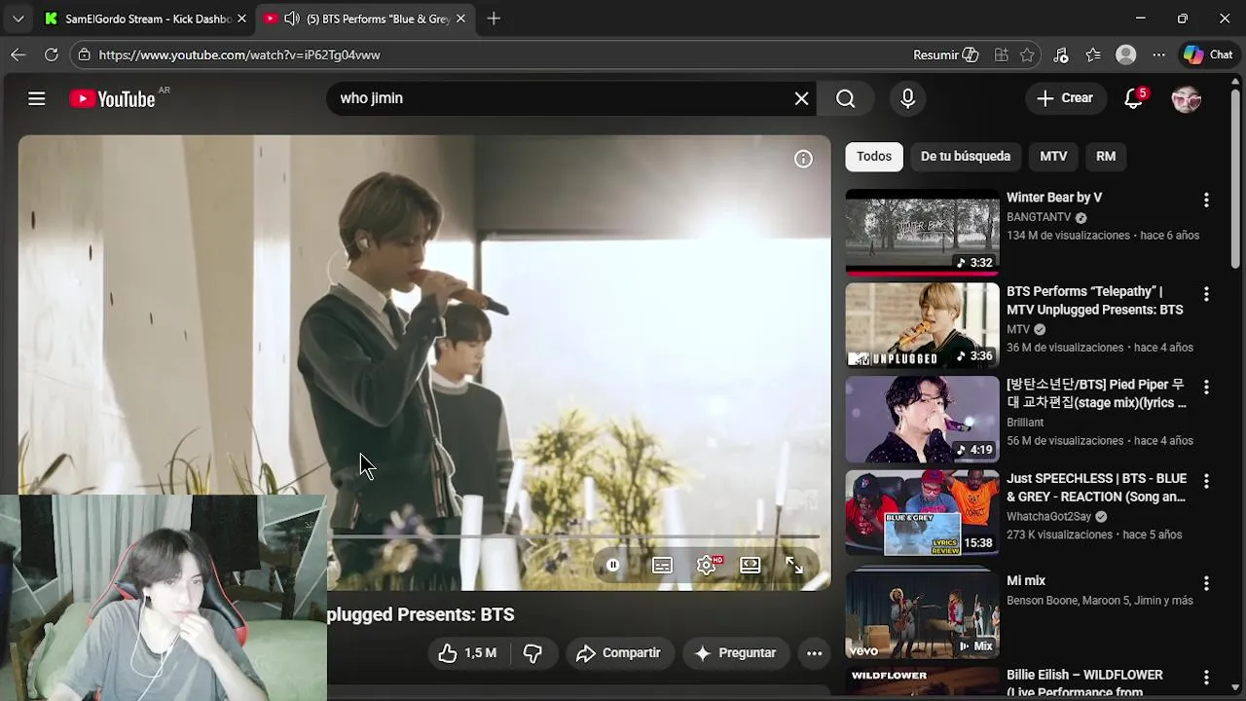Click the browser address bar URL
Viewport: 1246px width, 701px height.
pyautogui.click(x=239, y=55)
